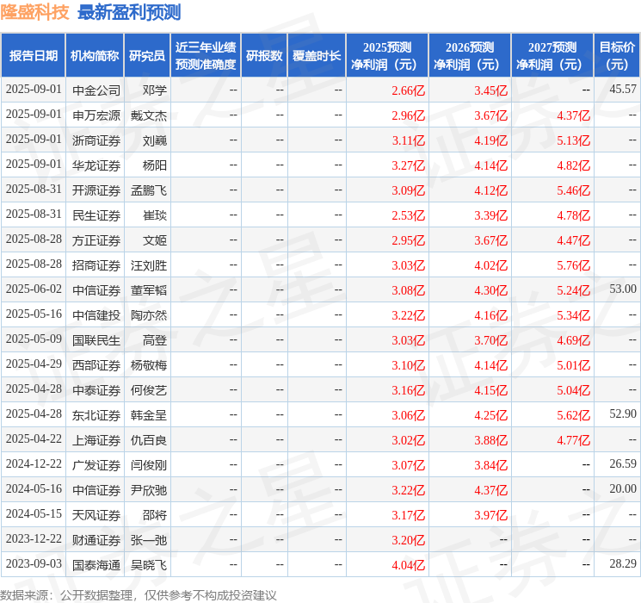Open the 中金公司 institution entry
The width and height of the screenshot is (641, 603).
pos(96,90)
